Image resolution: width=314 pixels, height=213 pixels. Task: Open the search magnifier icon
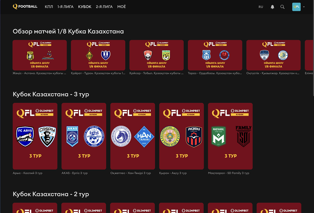tap(282, 7)
